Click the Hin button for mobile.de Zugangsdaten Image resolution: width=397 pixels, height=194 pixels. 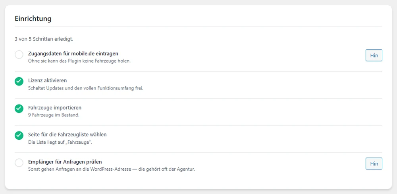click(374, 55)
